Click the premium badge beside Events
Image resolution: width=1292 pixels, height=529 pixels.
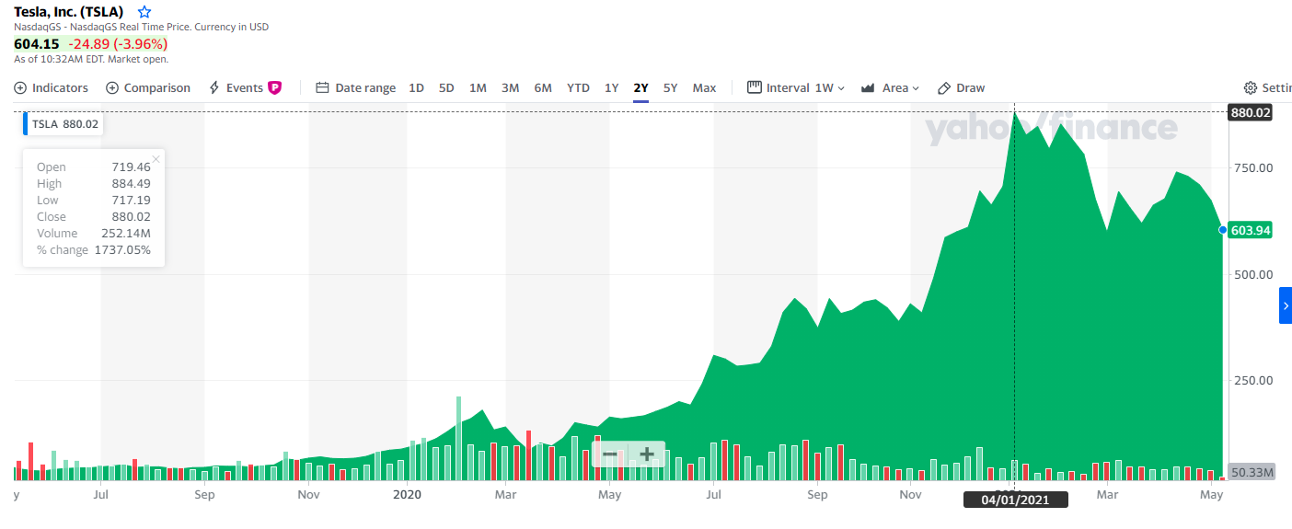click(x=274, y=88)
